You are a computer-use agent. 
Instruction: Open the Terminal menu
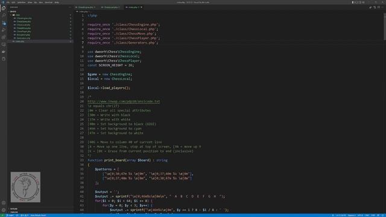[x=48, y=2]
